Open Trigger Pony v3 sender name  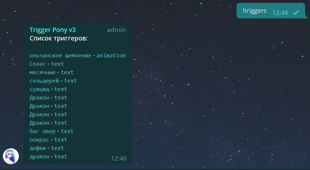click(53, 30)
